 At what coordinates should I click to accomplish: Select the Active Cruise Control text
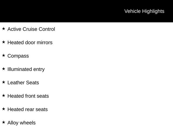[x=31, y=29]
